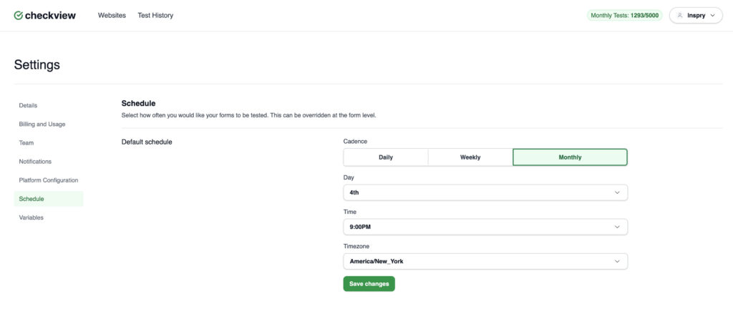Go to Test History page
Image resolution: width=733 pixels, height=319 pixels.
pos(155,15)
